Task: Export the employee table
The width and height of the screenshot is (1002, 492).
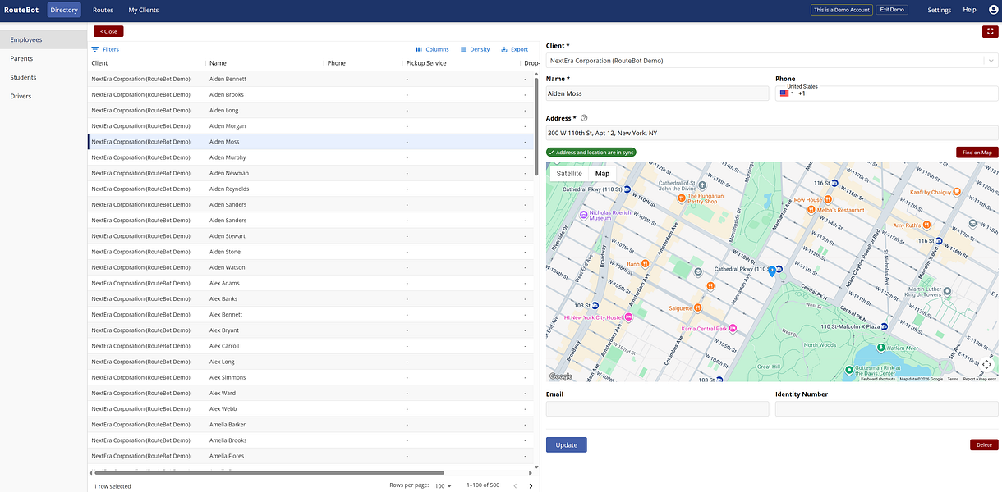Action: click(514, 49)
